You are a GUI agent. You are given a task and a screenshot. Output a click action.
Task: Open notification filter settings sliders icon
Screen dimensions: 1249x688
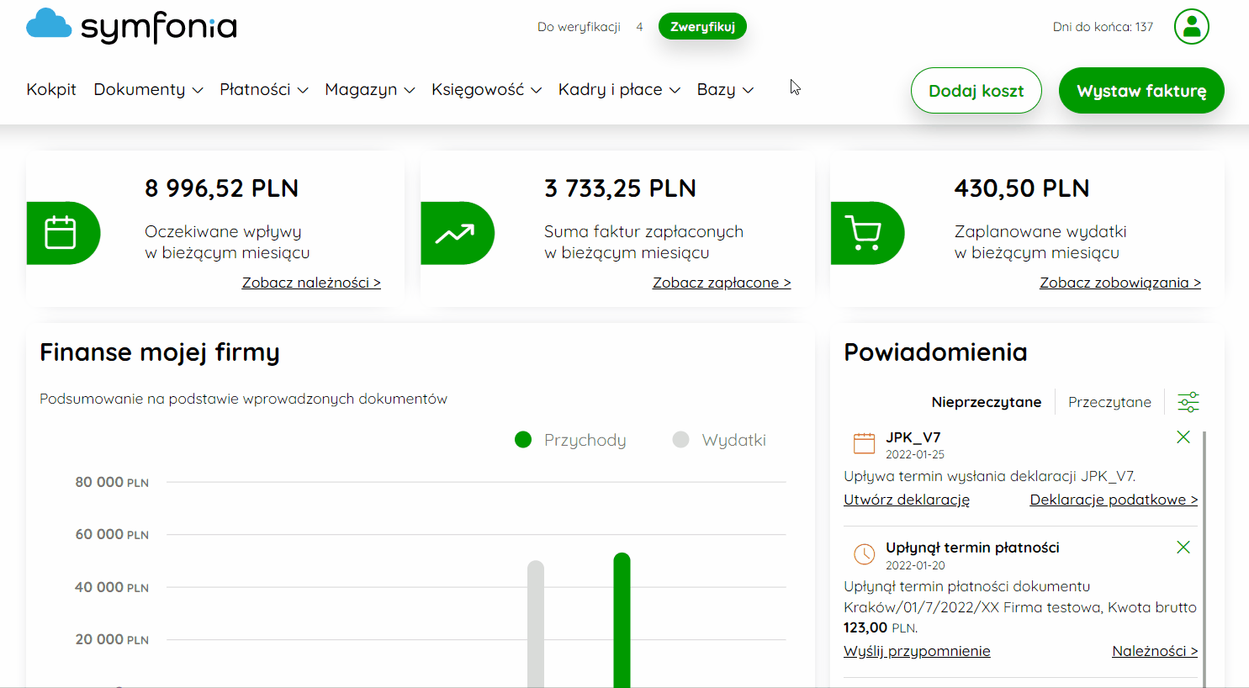pyautogui.click(x=1188, y=402)
